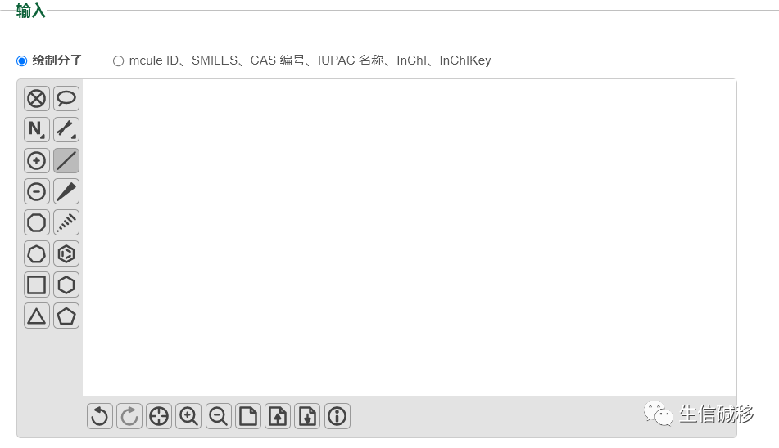Select the hashed wedge bond tool
The height and width of the screenshot is (448, 779).
pyautogui.click(x=66, y=222)
